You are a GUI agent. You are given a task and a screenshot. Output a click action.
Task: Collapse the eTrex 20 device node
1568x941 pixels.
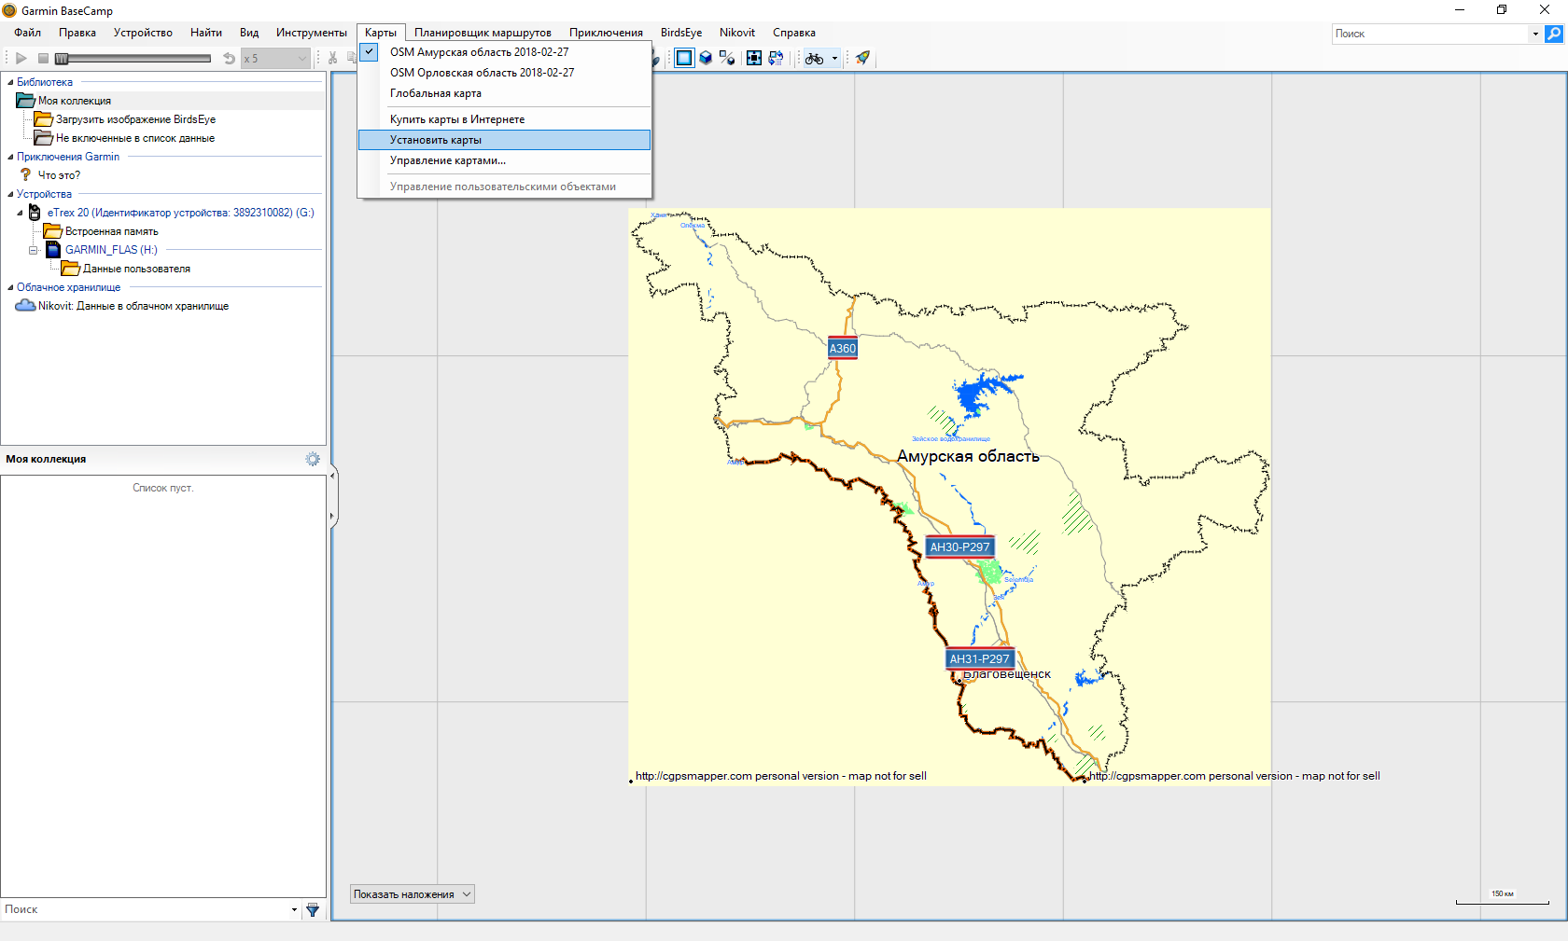[x=21, y=213]
